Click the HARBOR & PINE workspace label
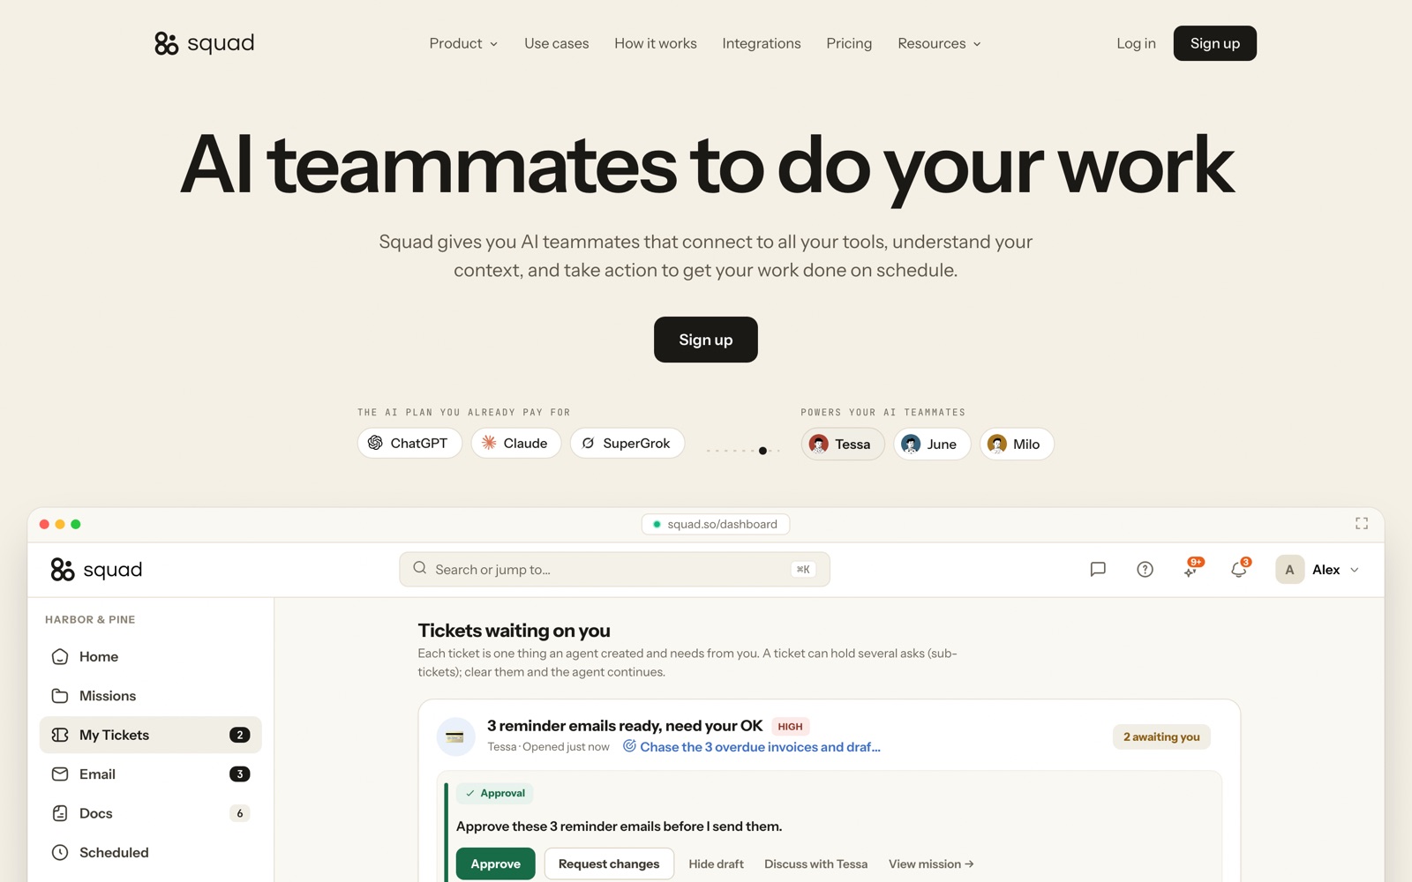Viewport: 1412px width, 882px height. click(x=90, y=619)
